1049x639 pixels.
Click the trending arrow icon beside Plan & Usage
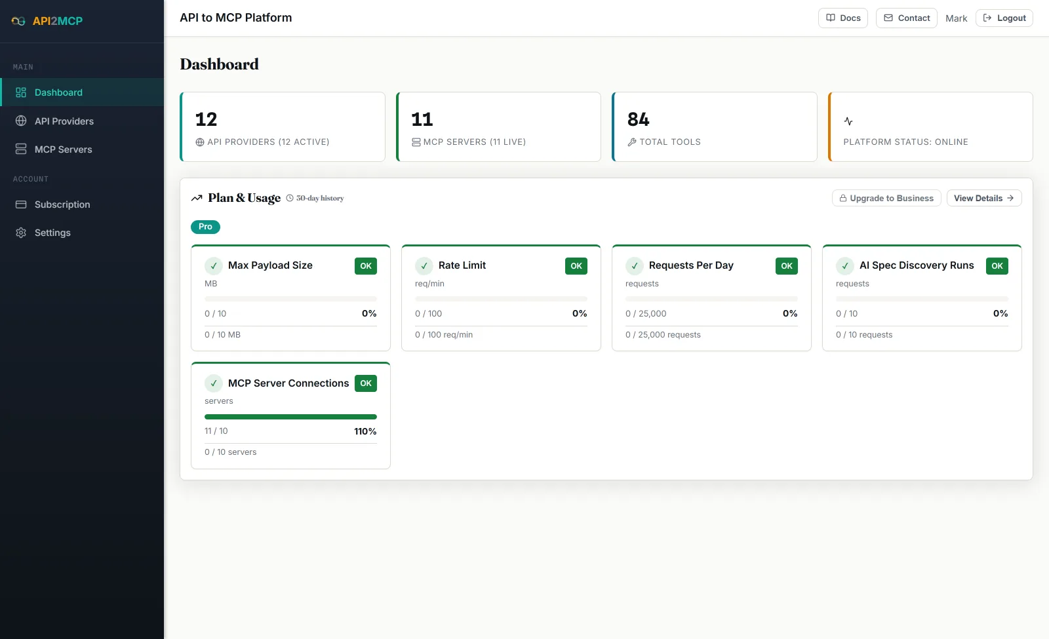tap(197, 198)
